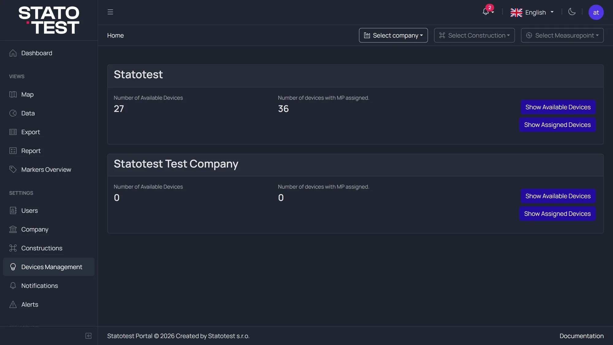613x345 pixels.
Task: Open the Export page
Action: 49,132
